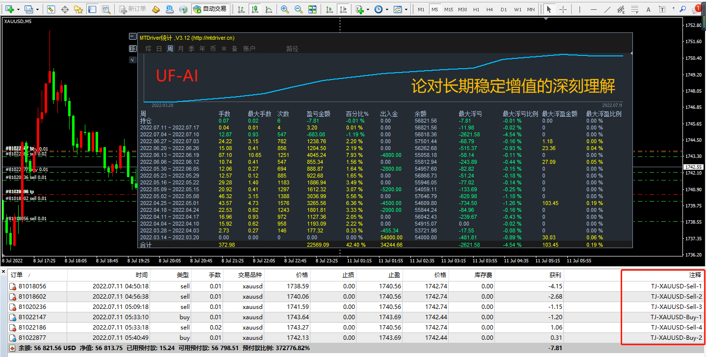Image resolution: width=706 pixels, height=357 pixels.
Task: Click the zoom out magnifier icon
Action: click(298, 9)
